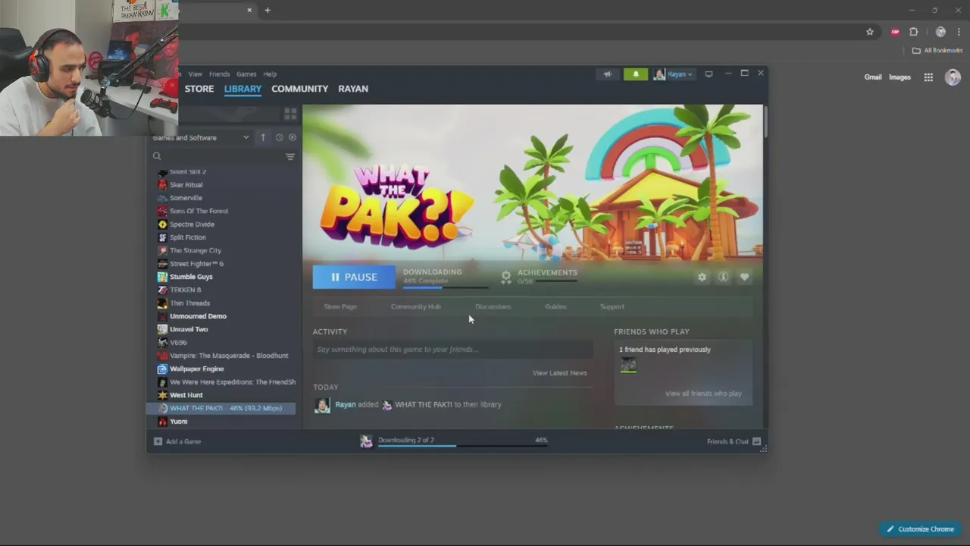Viewport: 970px width, 546px height.
Task: Click the ready-to-play filter icon
Action: 293,137
